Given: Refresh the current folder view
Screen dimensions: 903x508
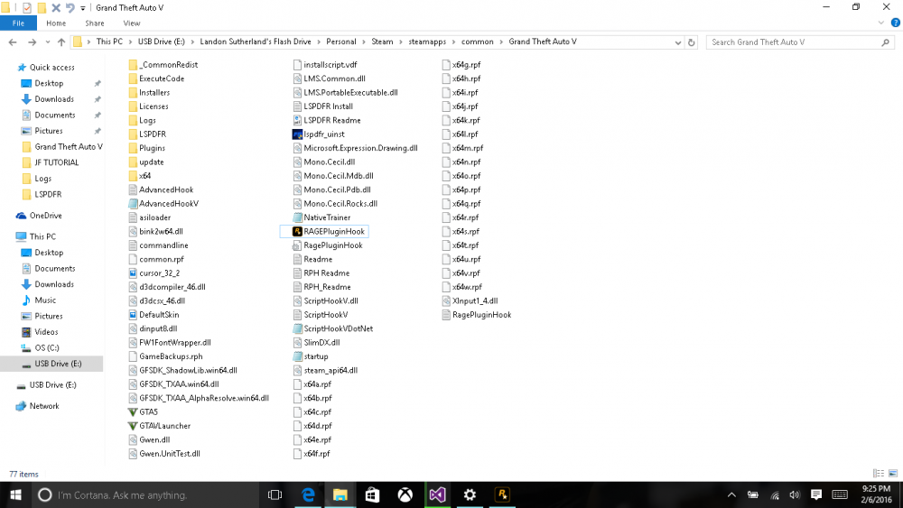Looking at the screenshot, I should [x=691, y=42].
